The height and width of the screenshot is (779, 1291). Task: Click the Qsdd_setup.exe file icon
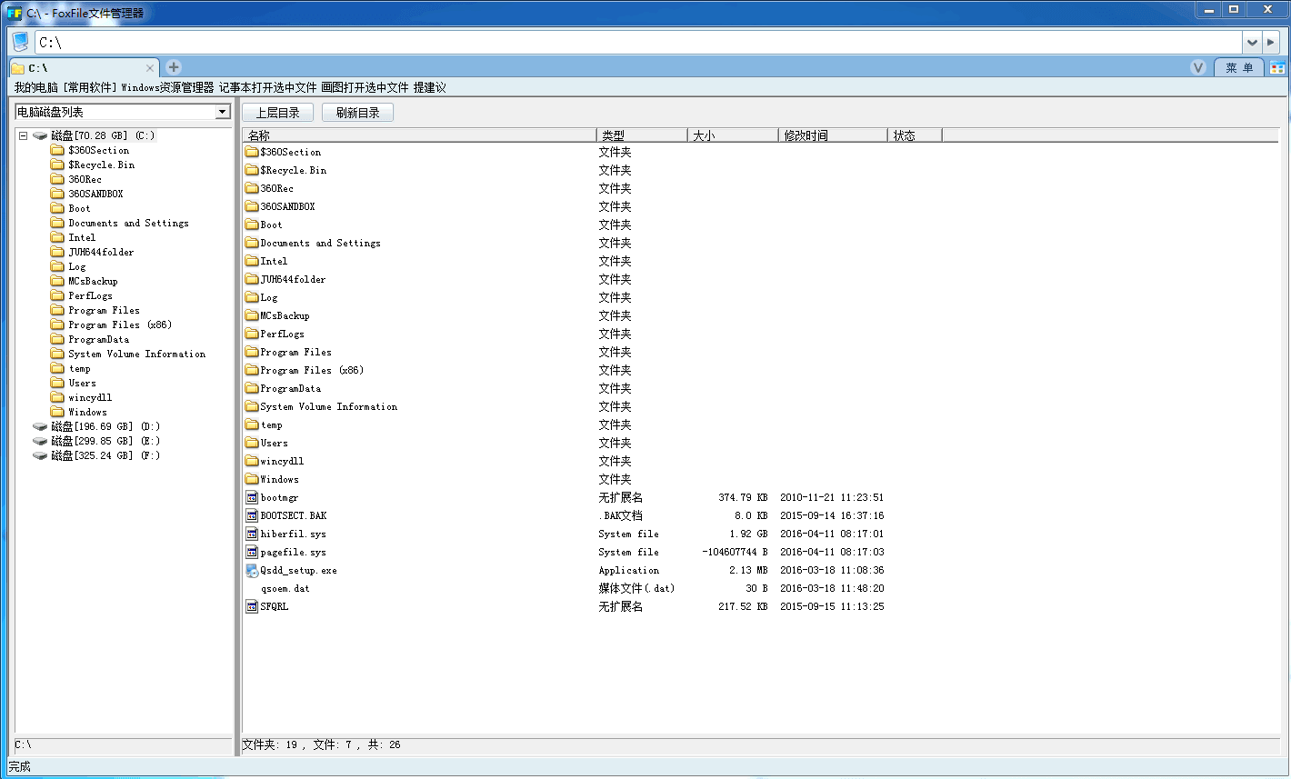tap(252, 571)
